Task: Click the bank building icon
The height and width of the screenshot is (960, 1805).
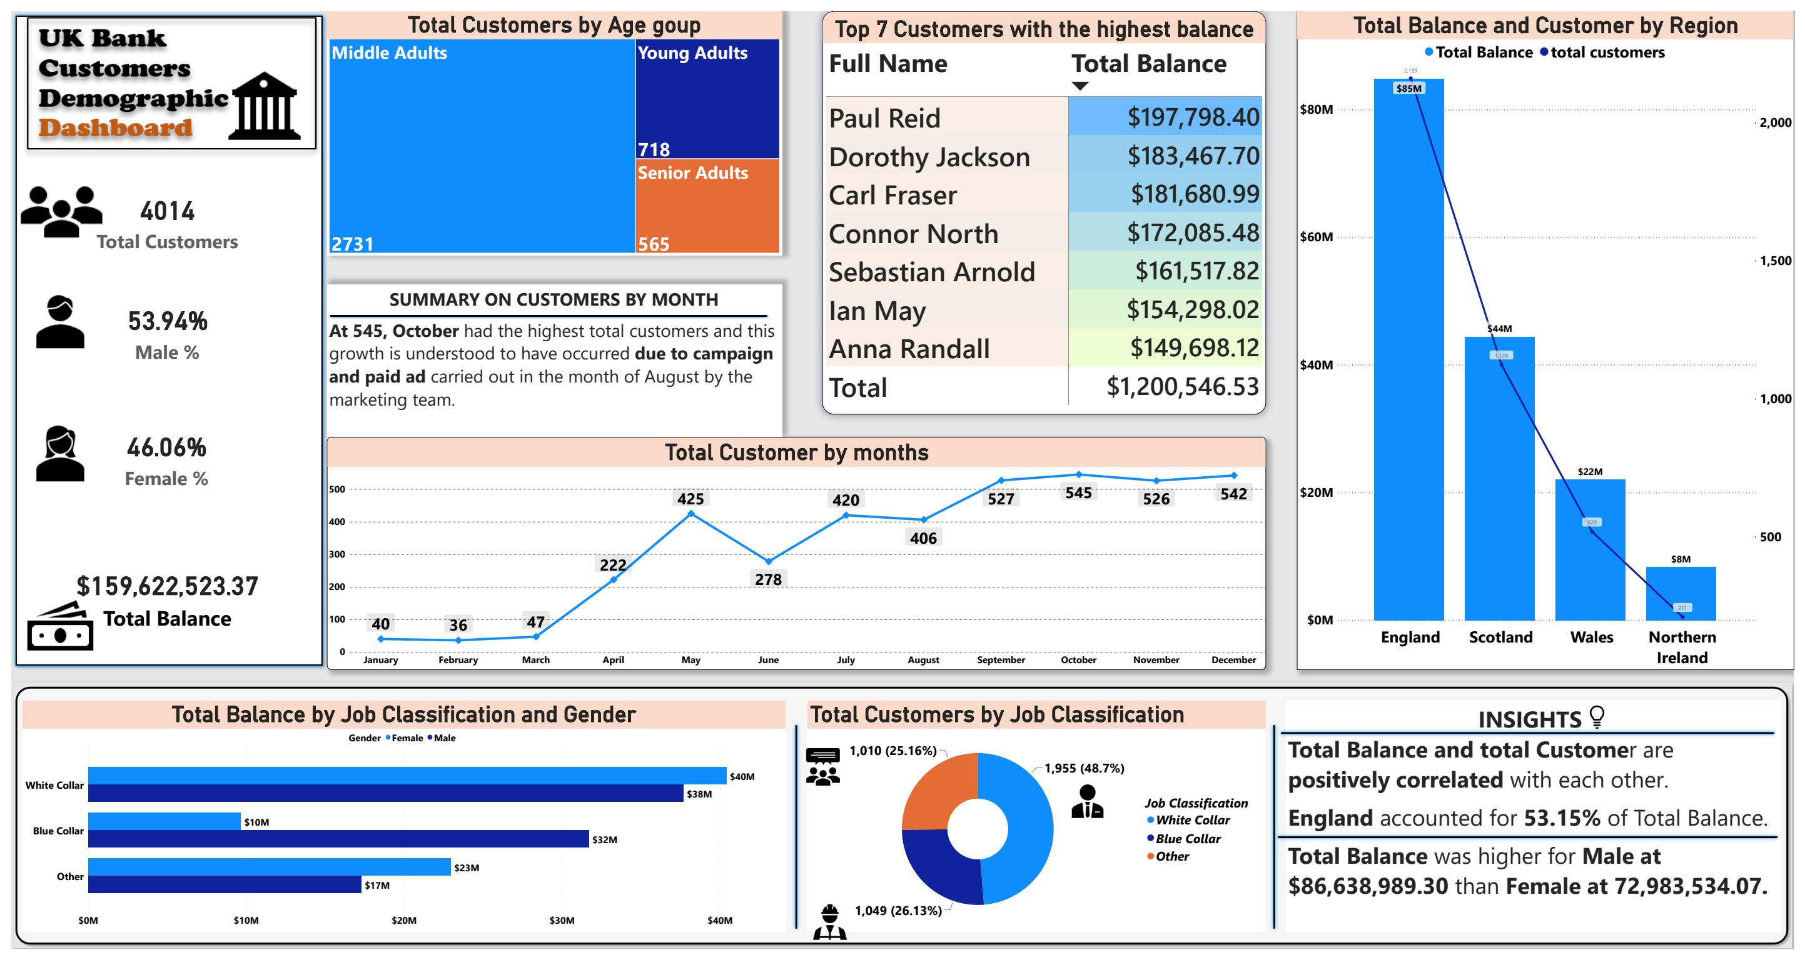Action: coord(265,106)
